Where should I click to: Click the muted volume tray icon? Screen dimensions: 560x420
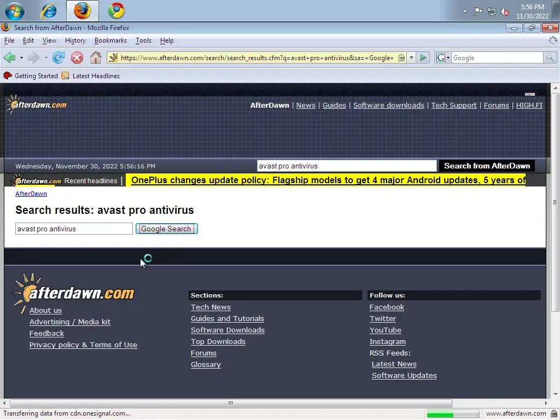tap(505, 11)
